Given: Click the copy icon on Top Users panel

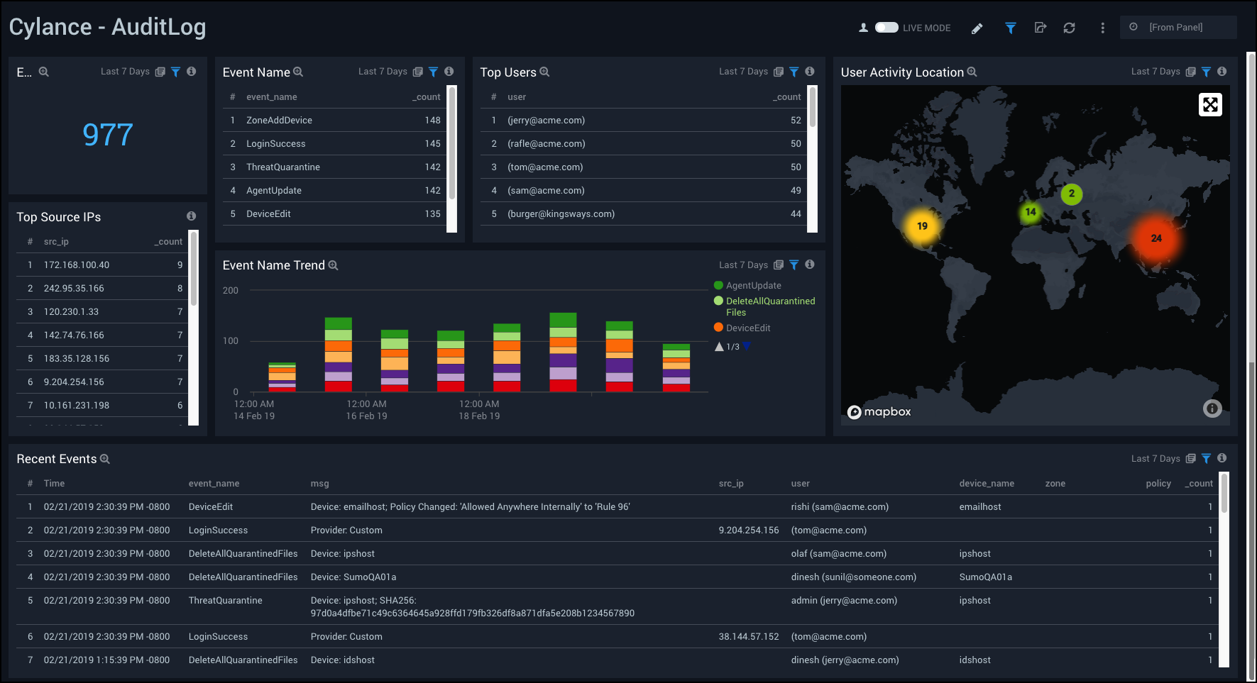Looking at the screenshot, I should coord(779,72).
